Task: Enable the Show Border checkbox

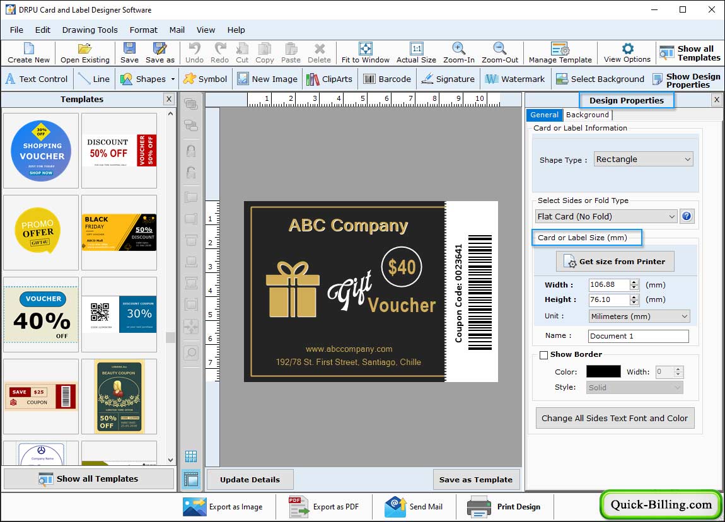Action: pos(543,355)
